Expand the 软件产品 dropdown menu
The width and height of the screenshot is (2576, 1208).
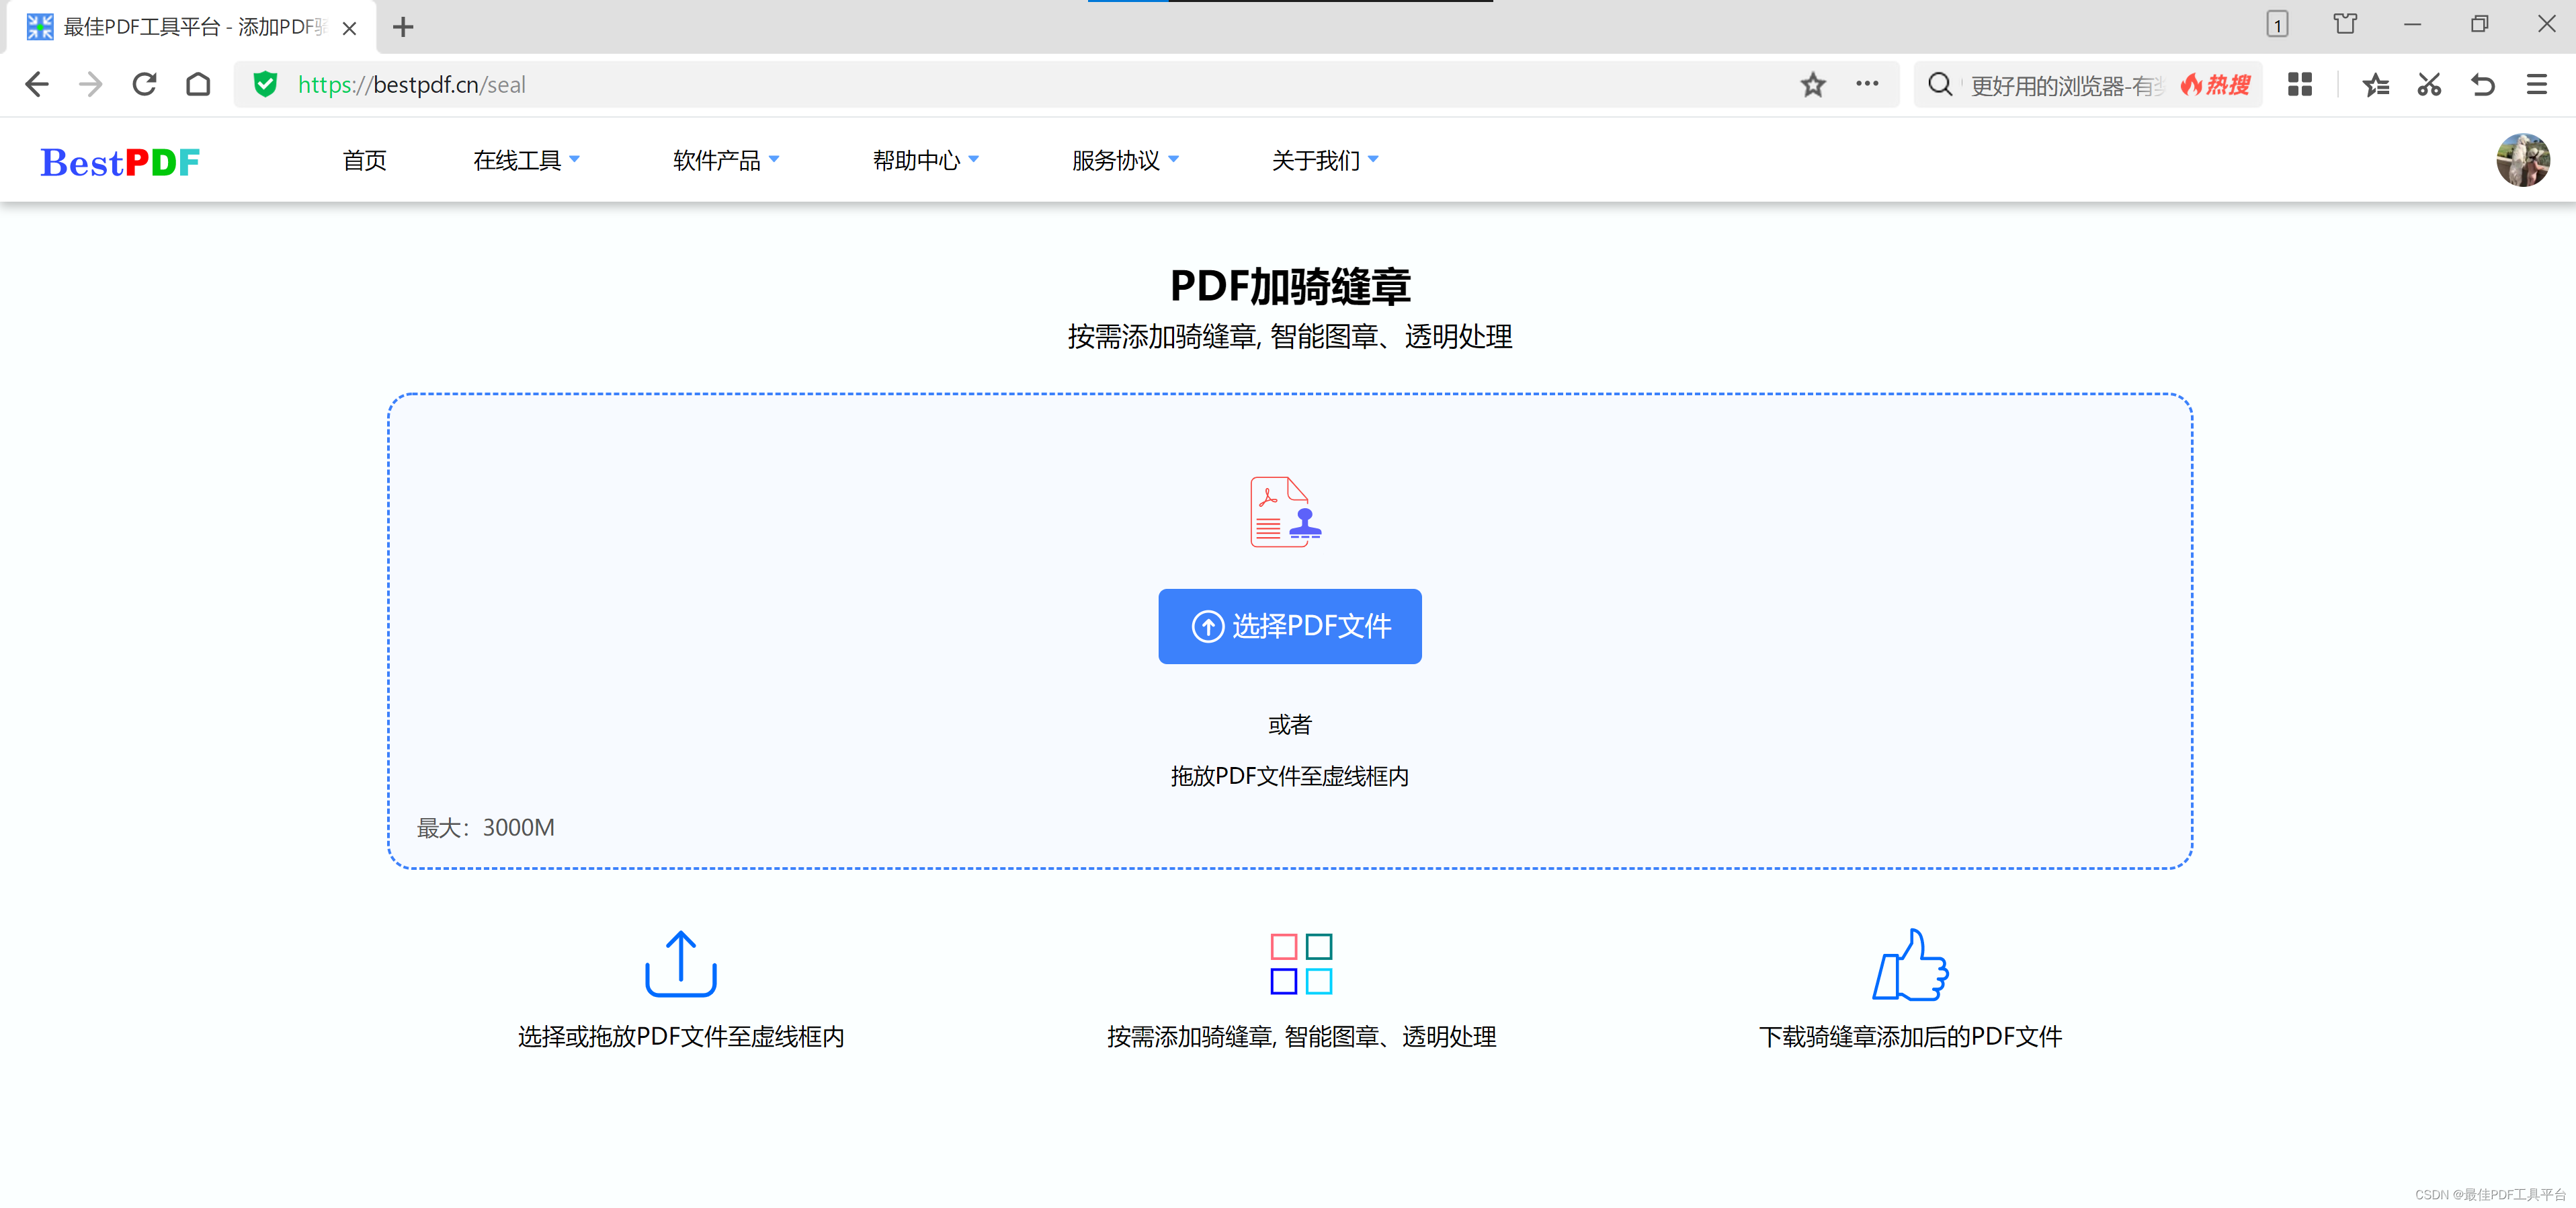725,160
